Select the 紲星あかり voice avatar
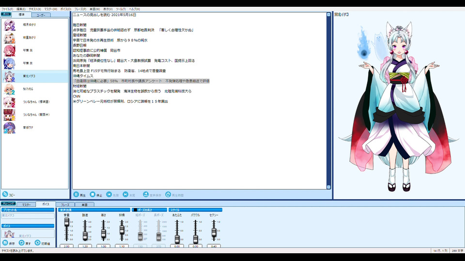 click(9, 38)
